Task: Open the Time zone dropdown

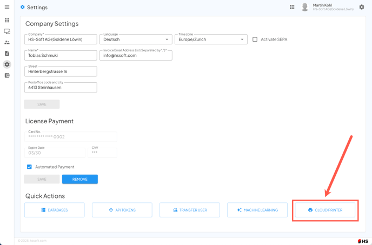Action: click(211, 39)
